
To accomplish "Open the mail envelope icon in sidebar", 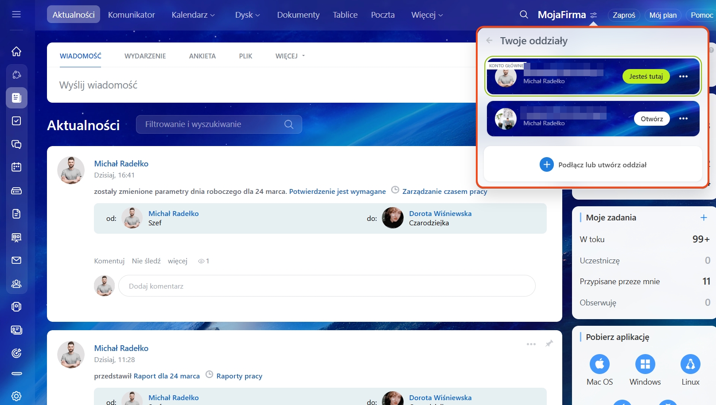I will point(16,260).
